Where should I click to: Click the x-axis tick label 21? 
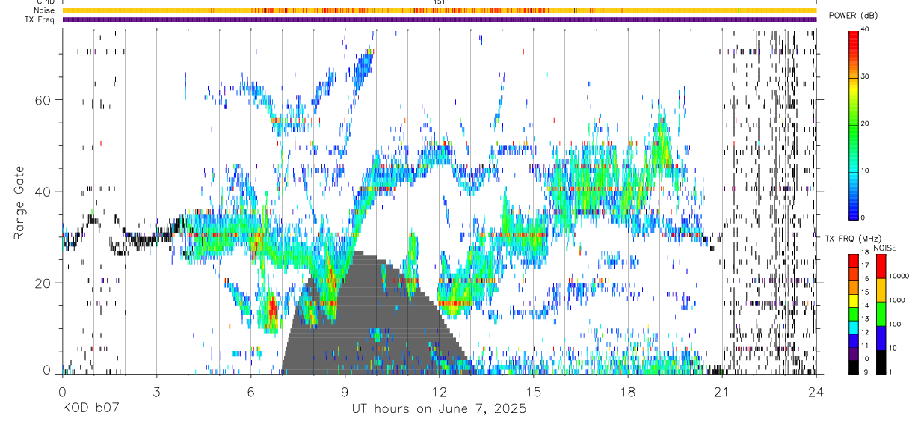(721, 392)
